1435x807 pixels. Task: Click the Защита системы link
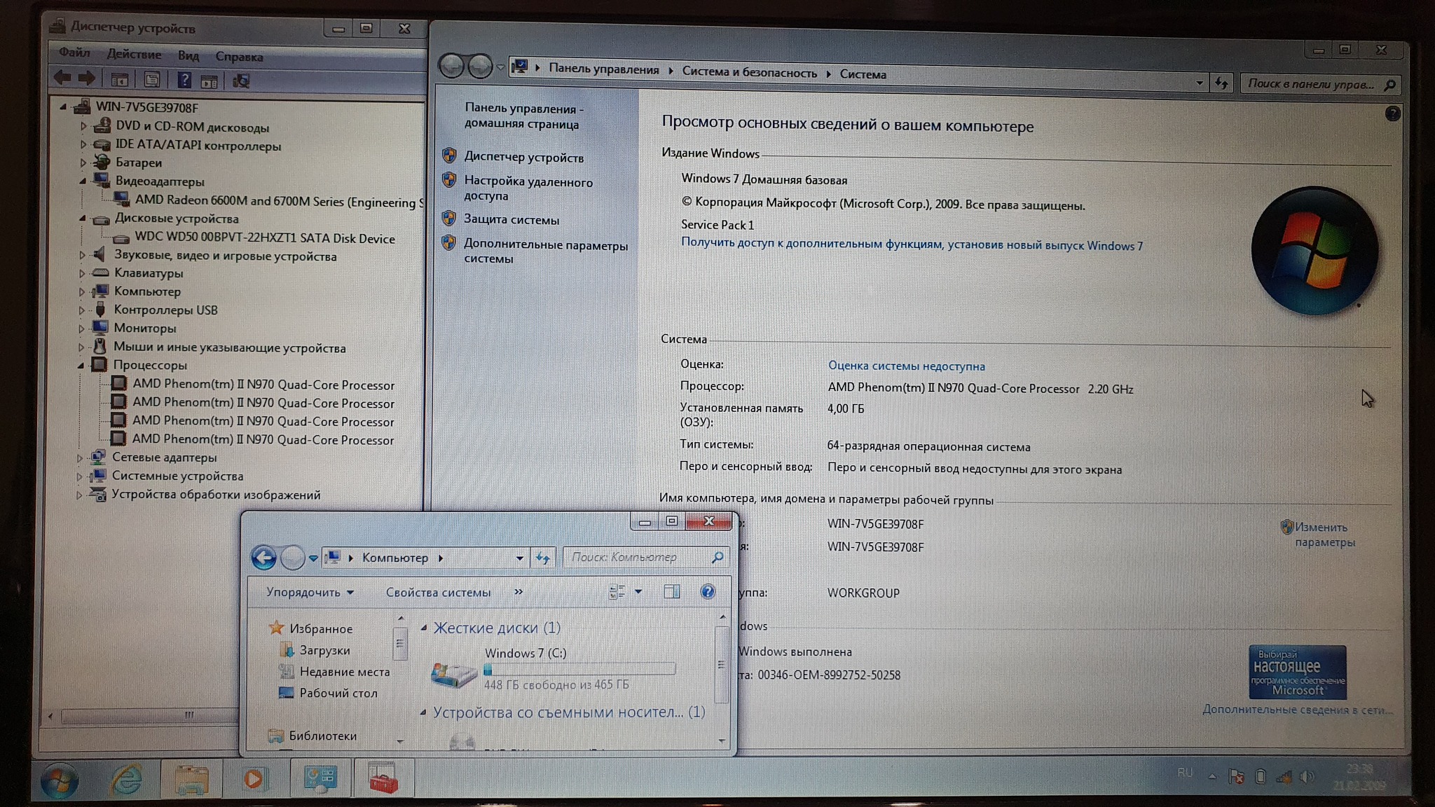coord(511,220)
